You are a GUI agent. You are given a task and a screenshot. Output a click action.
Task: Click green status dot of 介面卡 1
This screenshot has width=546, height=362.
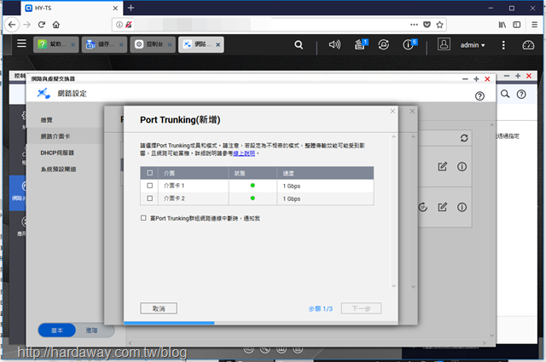[x=253, y=186]
